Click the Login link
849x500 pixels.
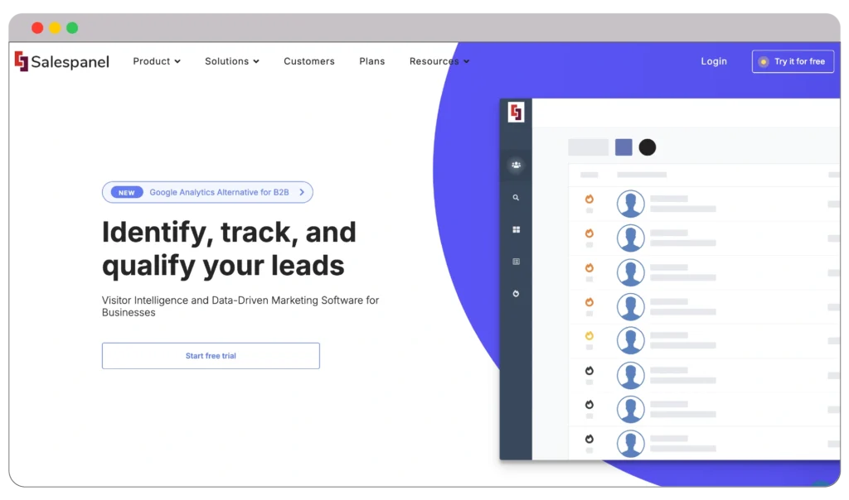point(714,61)
